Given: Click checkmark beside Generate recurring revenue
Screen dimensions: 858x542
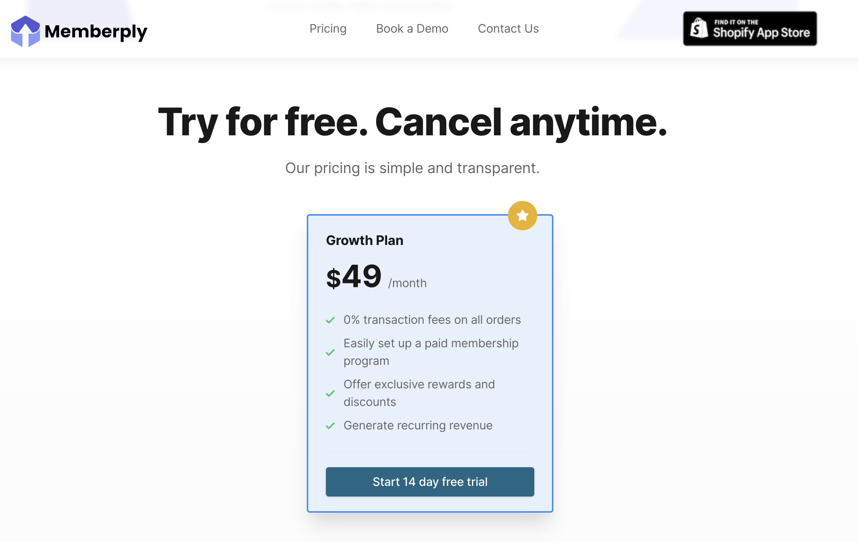Looking at the screenshot, I should click(x=330, y=426).
